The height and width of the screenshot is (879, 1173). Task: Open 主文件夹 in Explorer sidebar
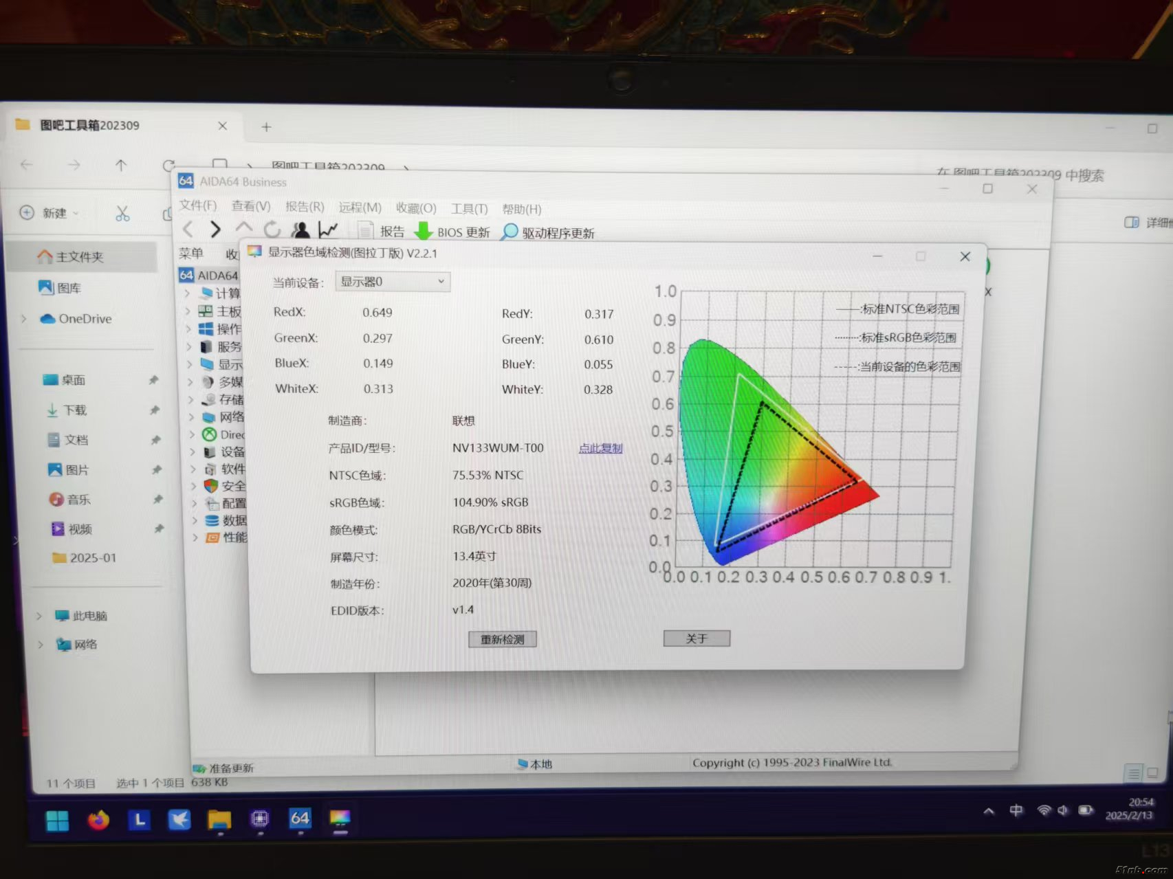tap(81, 257)
